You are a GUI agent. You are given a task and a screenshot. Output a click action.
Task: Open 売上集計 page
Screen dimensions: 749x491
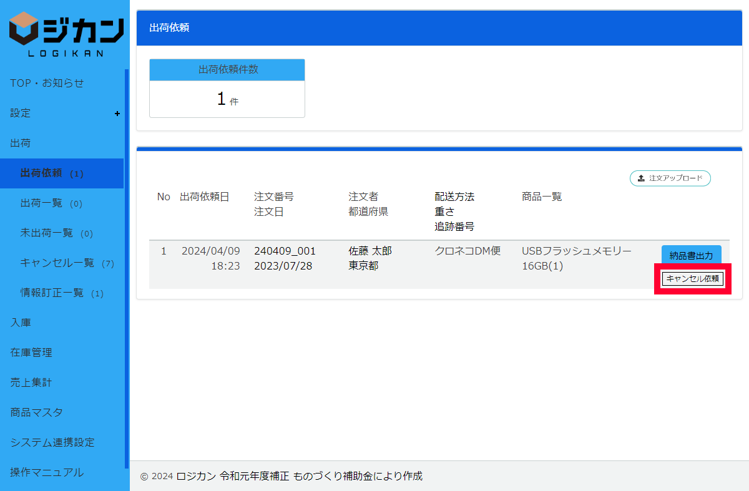tap(31, 382)
